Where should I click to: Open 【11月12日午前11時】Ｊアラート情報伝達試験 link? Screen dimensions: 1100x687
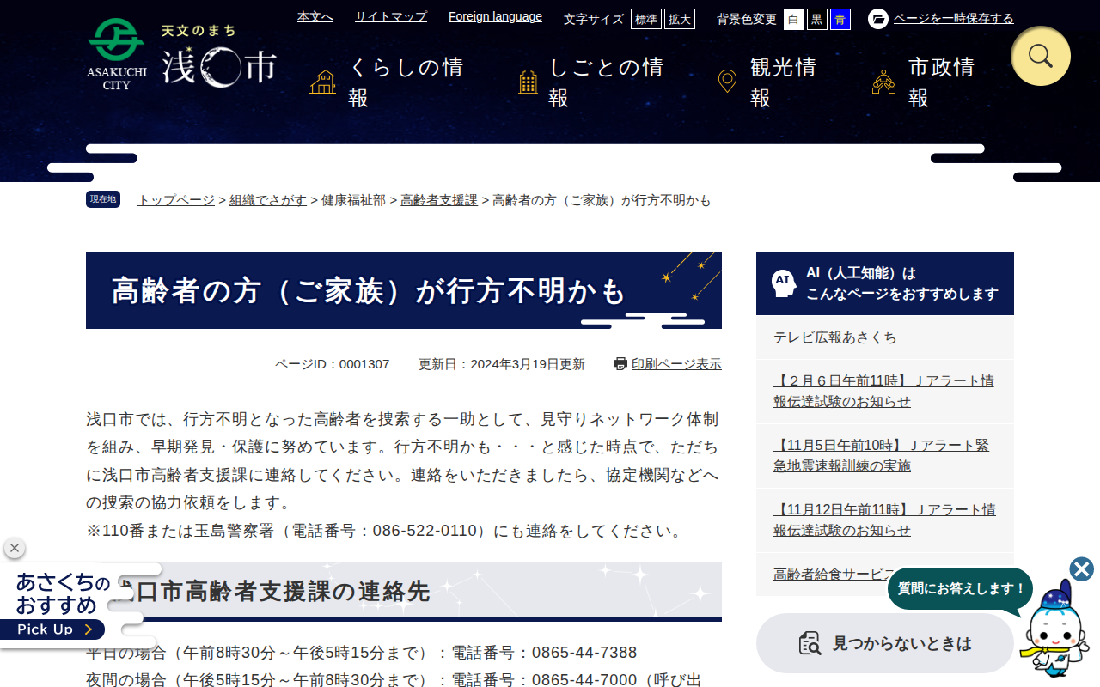pos(884,520)
